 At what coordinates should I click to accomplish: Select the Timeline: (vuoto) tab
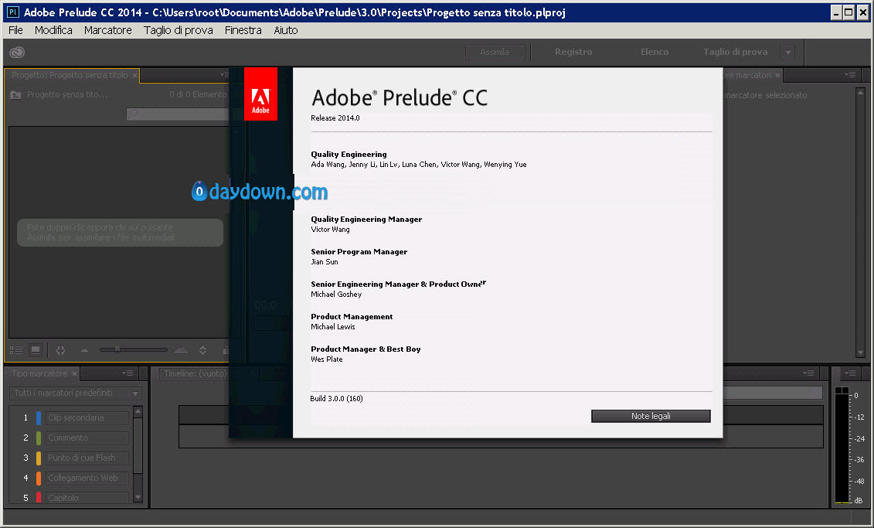click(195, 373)
